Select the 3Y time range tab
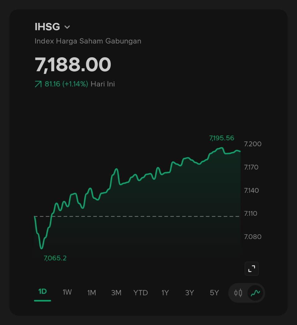 [x=190, y=293]
